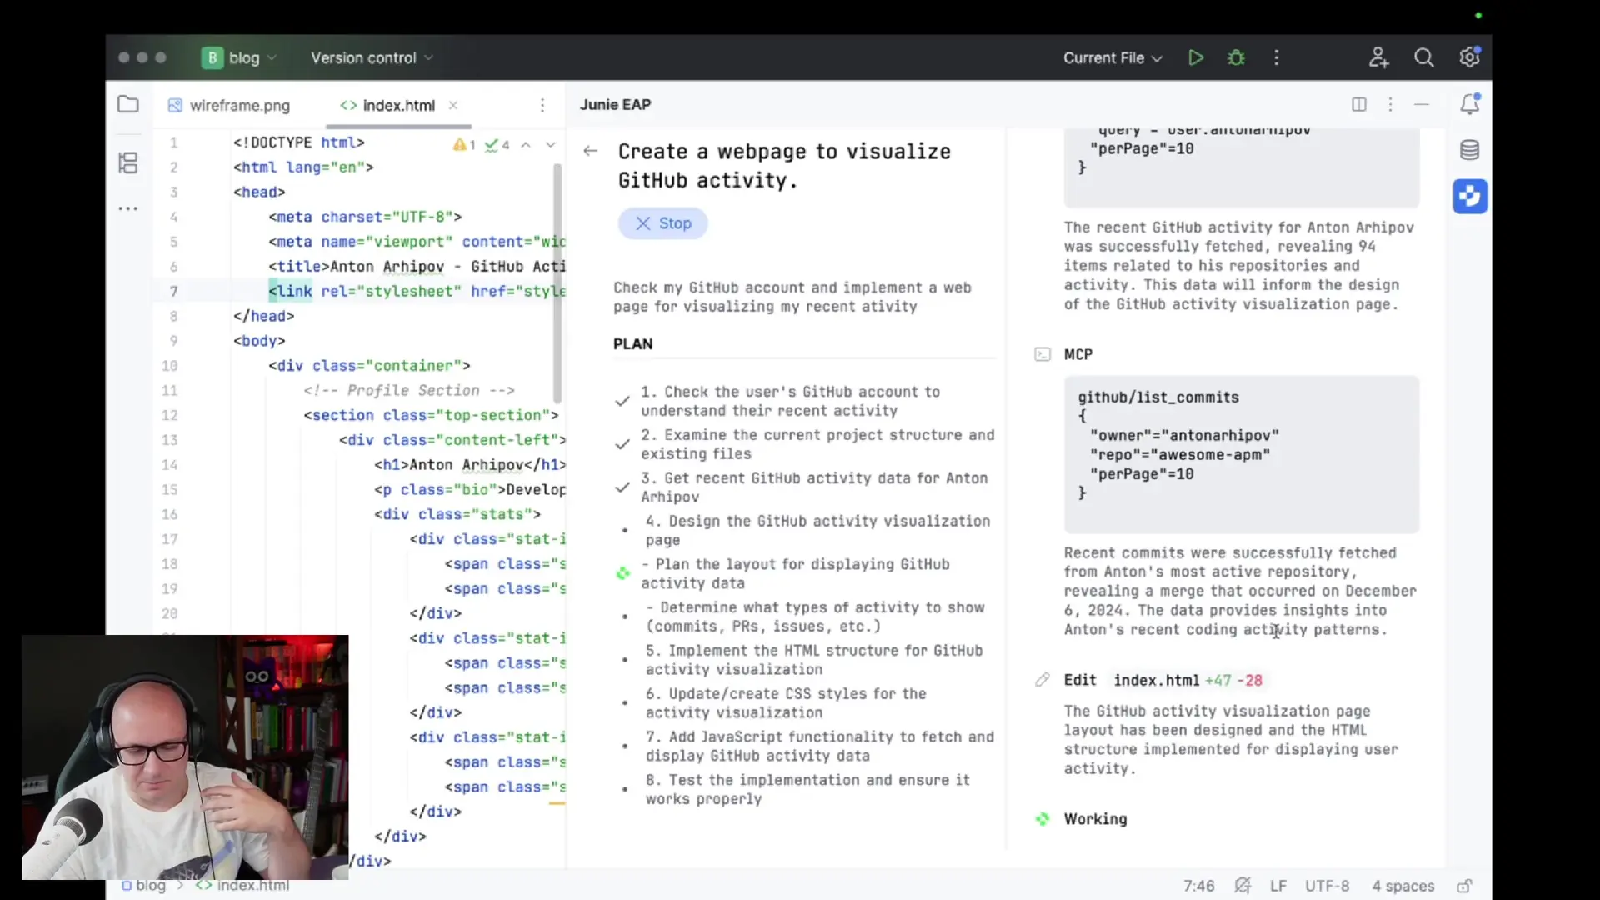Click the warning indicator in editor
The width and height of the screenshot is (1600, 900).
coord(464,145)
